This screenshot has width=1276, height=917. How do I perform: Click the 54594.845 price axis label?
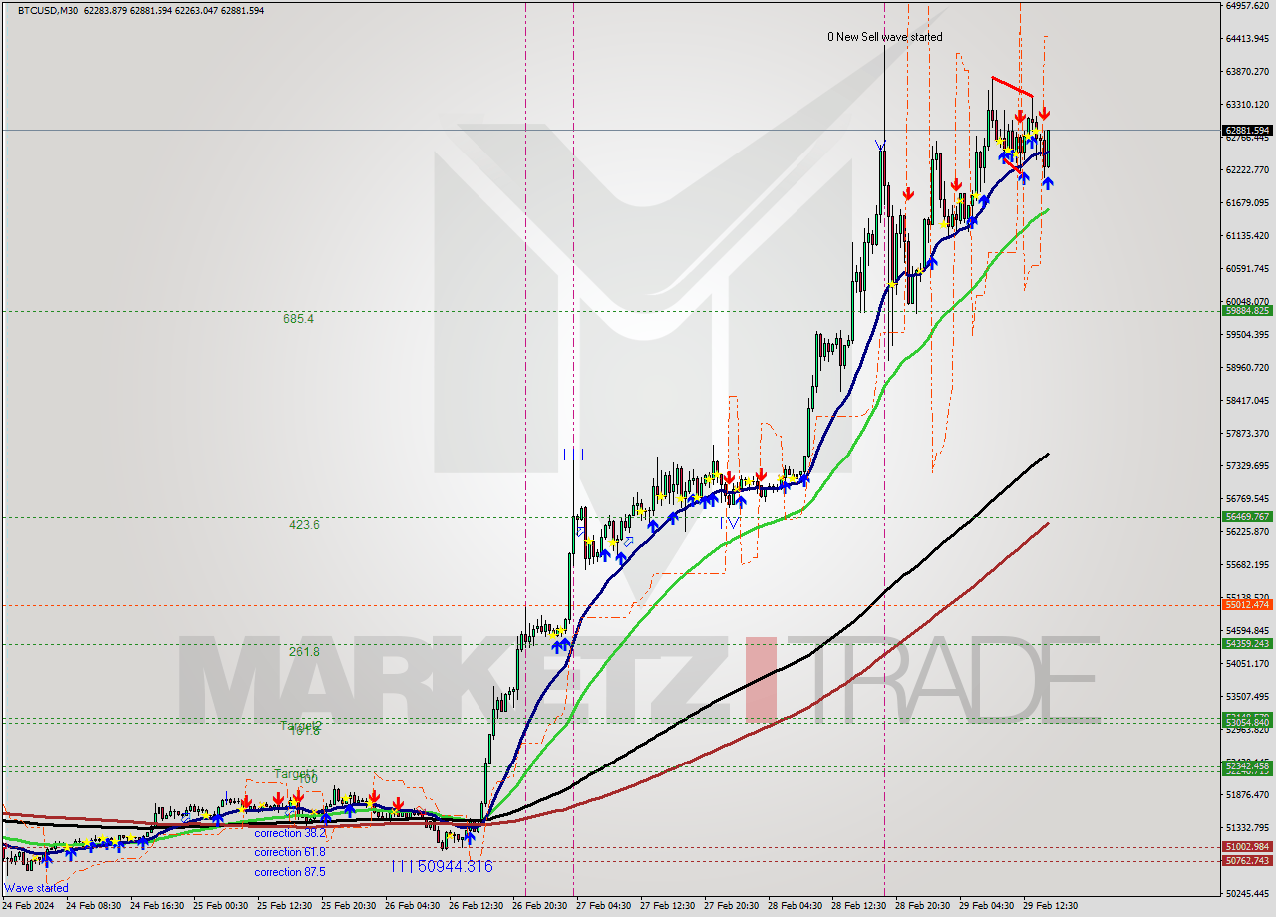point(1247,631)
